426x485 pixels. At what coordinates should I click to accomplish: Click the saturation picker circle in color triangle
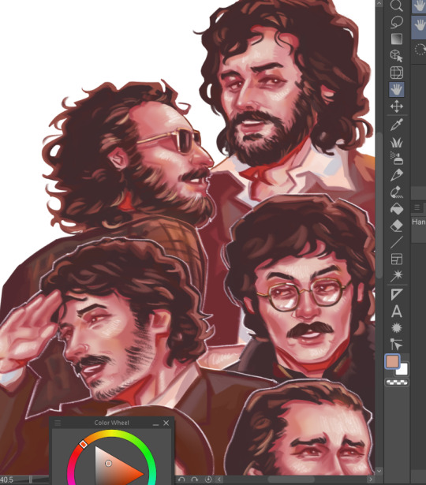[108, 464]
